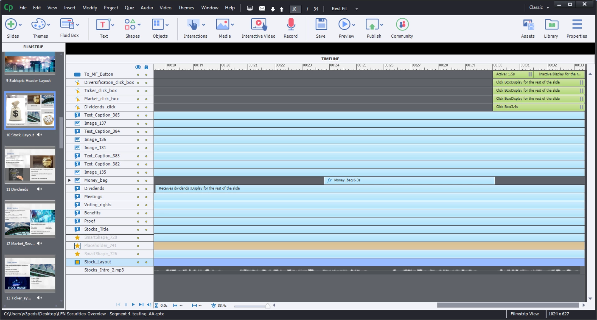
Task: Click the Text tool icon
Action: tap(103, 24)
